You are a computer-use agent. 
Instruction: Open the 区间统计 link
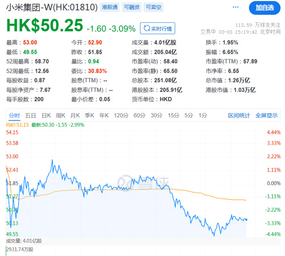pyautogui.click(x=239, y=115)
